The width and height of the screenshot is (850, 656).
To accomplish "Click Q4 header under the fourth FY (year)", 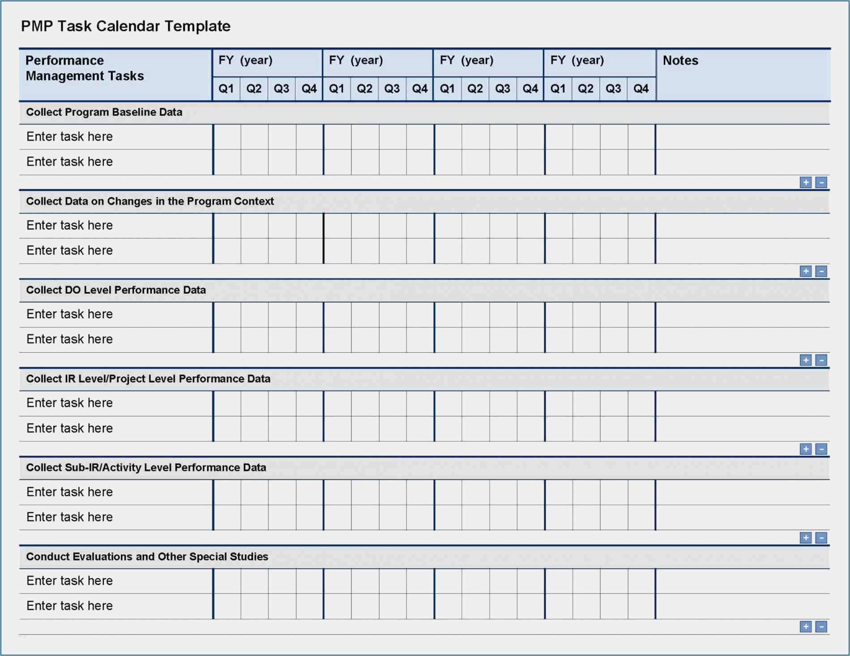I will 641,89.
